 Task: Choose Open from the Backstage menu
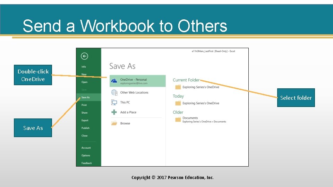[84, 82]
